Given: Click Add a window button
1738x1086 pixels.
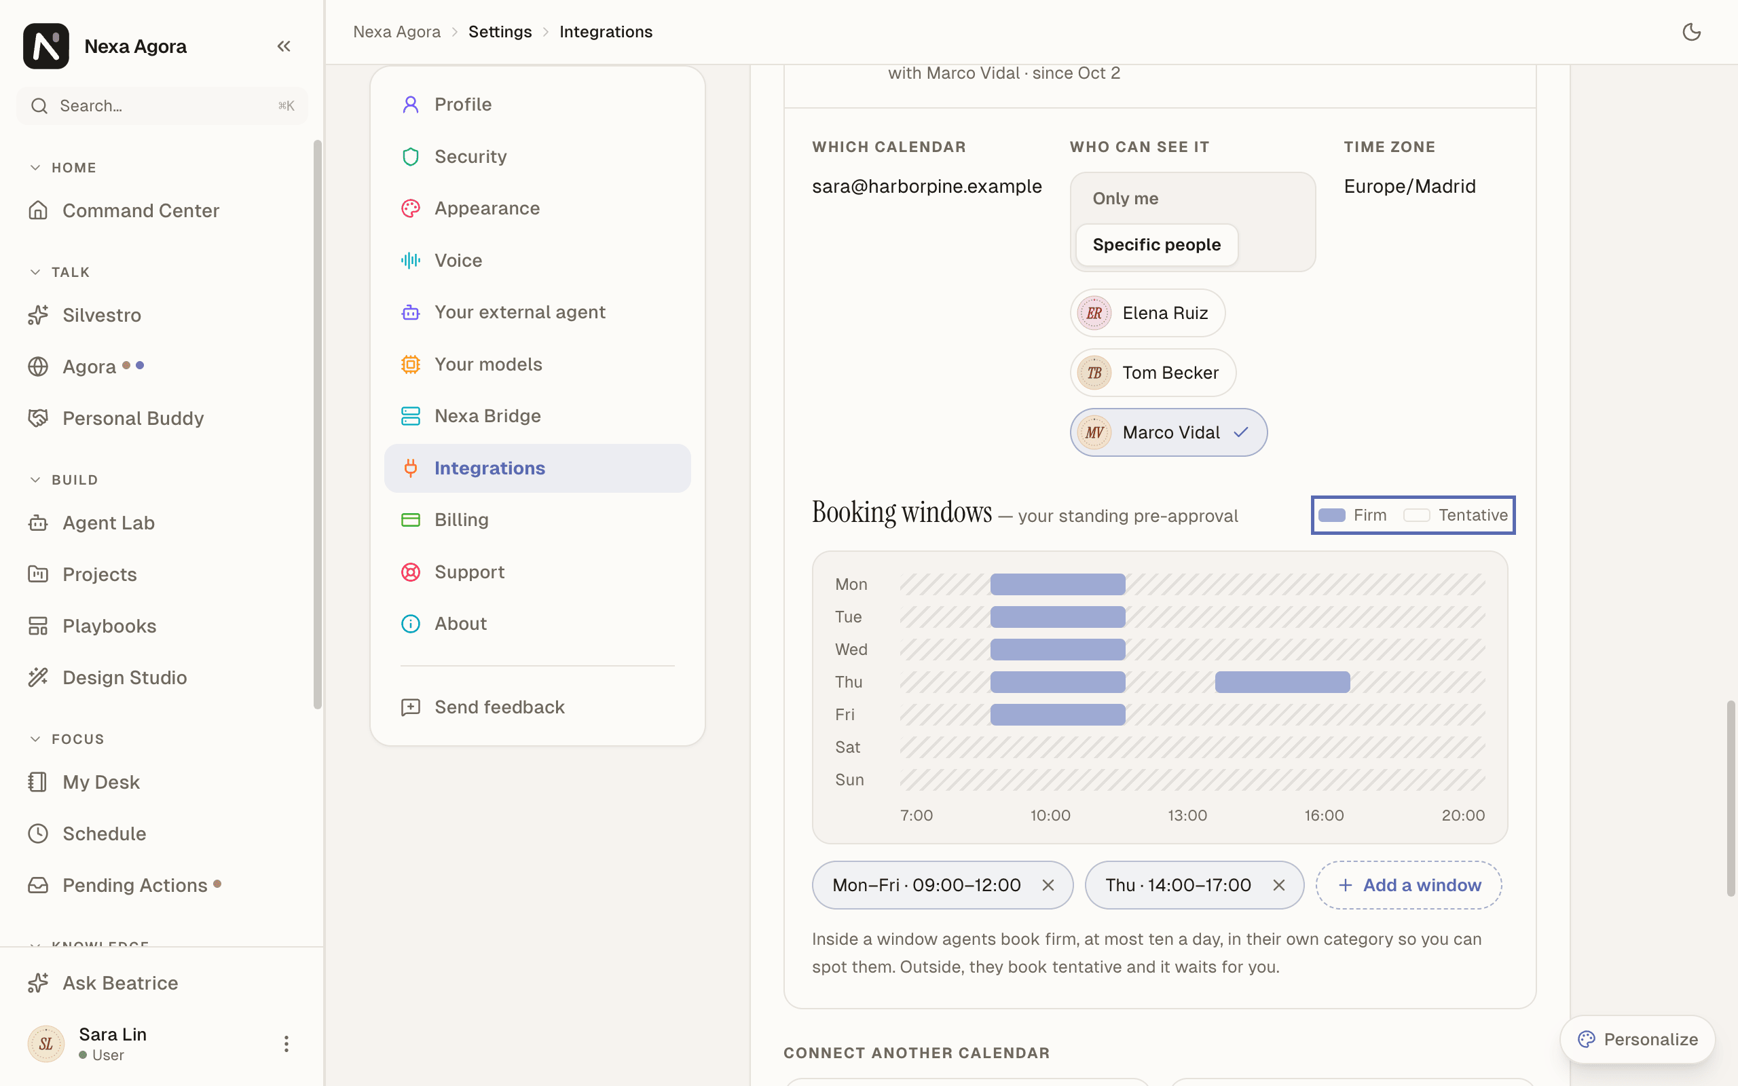Looking at the screenshot, I should [1408, 885].
